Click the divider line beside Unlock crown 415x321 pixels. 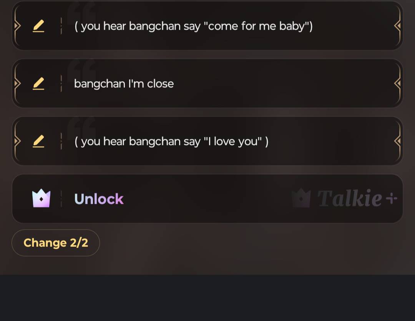pyautogui.click(x=61, y=199)
